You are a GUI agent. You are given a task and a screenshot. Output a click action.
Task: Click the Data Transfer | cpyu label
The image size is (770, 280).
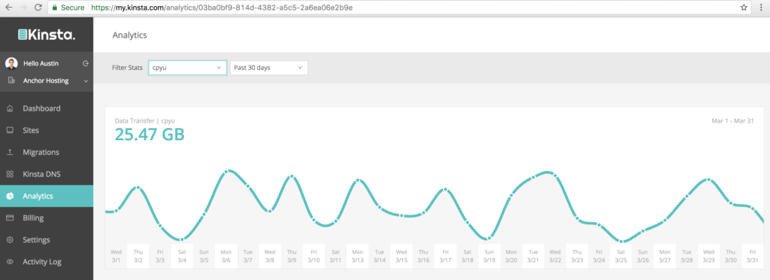[x=145, y=120]
